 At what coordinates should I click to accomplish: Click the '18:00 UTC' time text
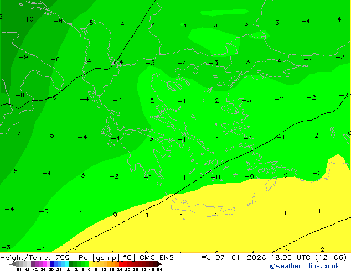291,258
